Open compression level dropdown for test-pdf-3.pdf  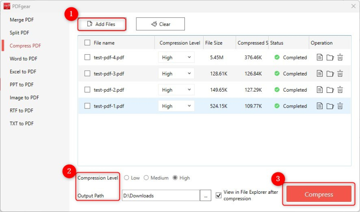click(176, 73)
